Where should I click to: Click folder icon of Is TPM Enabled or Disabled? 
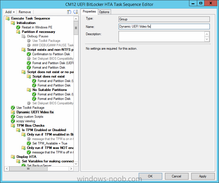click(18, 130)
